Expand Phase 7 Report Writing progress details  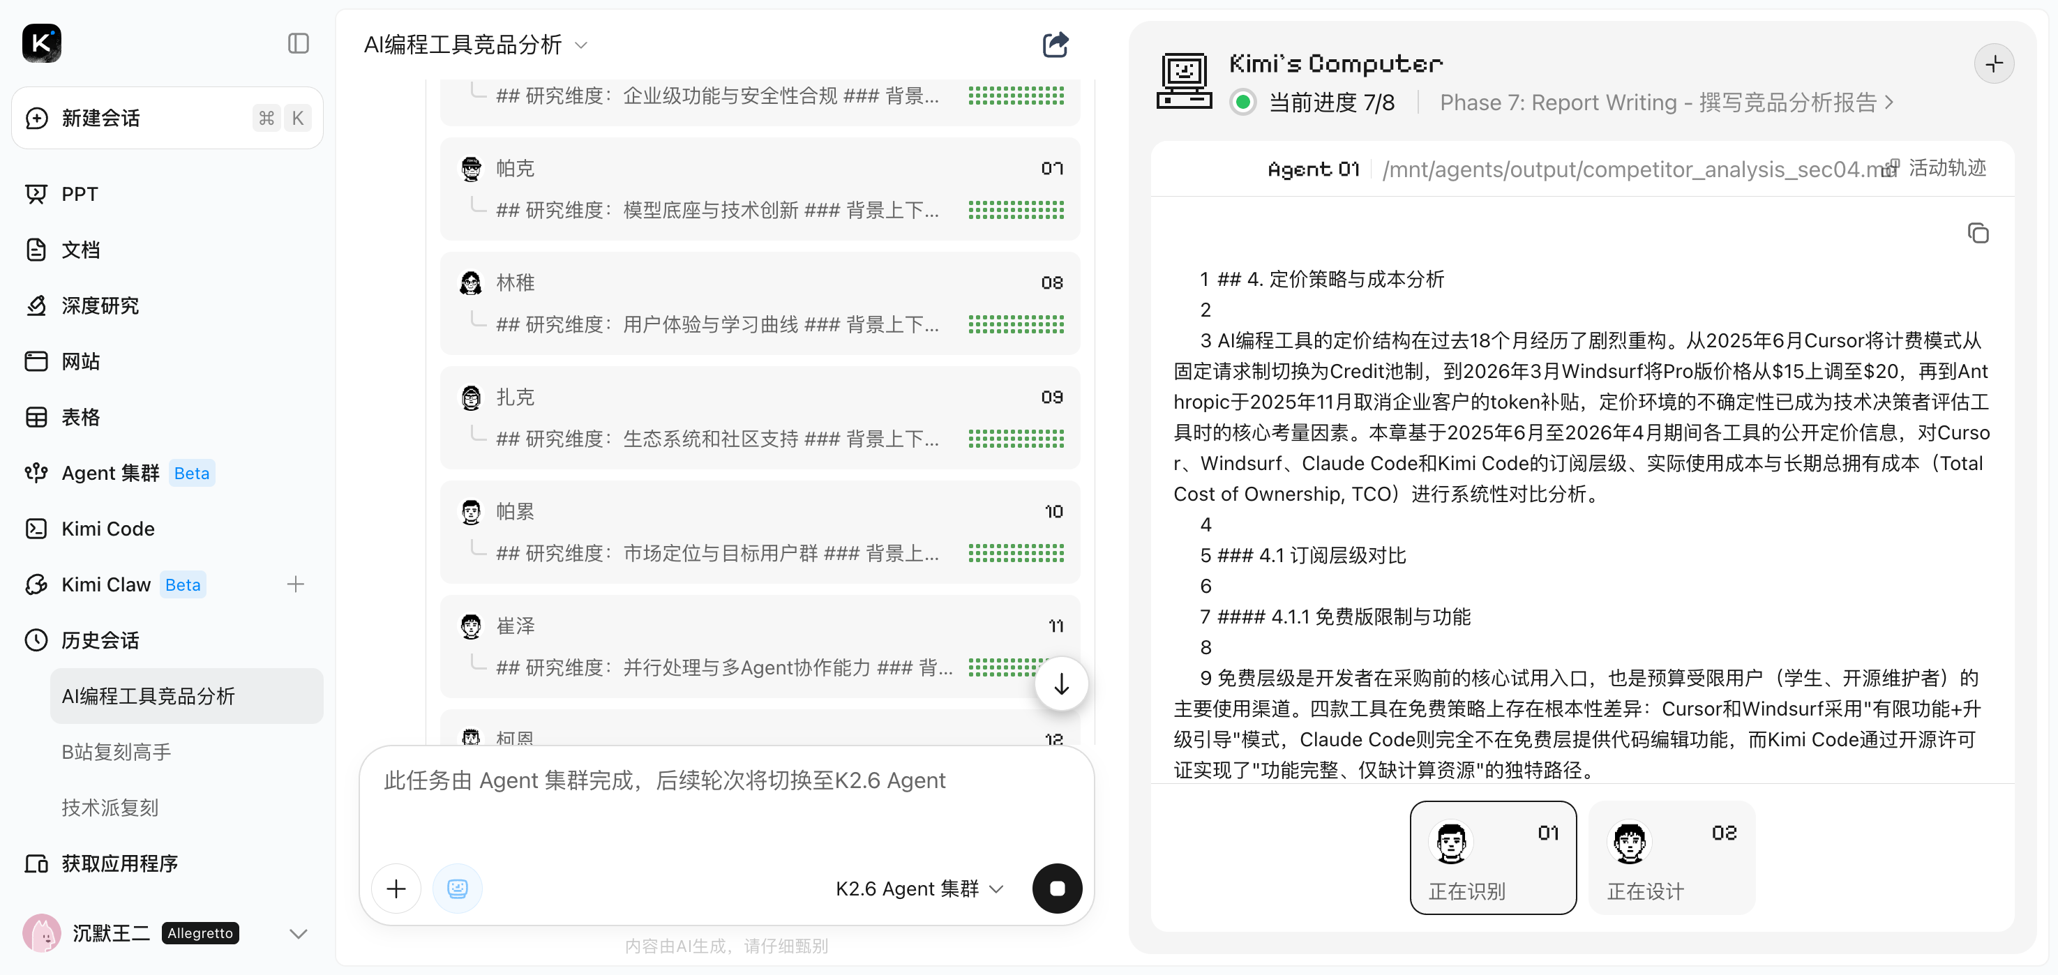pos(1666,103)
